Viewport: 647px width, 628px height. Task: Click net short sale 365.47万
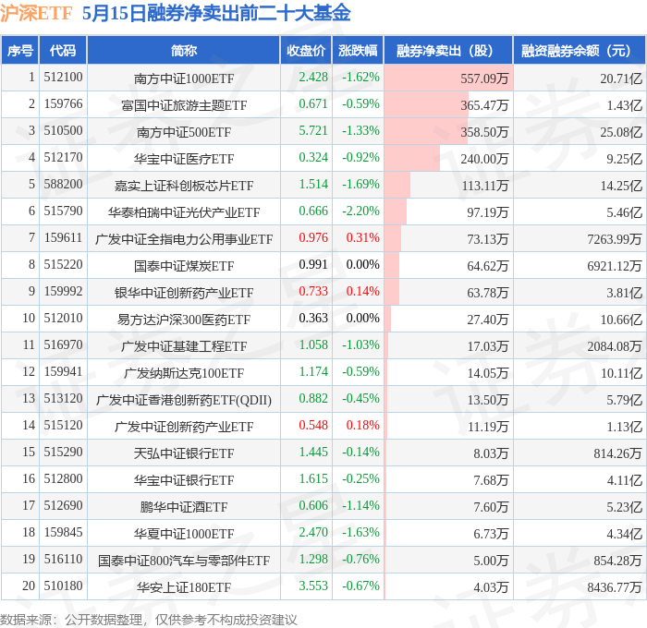coord(484,105)
